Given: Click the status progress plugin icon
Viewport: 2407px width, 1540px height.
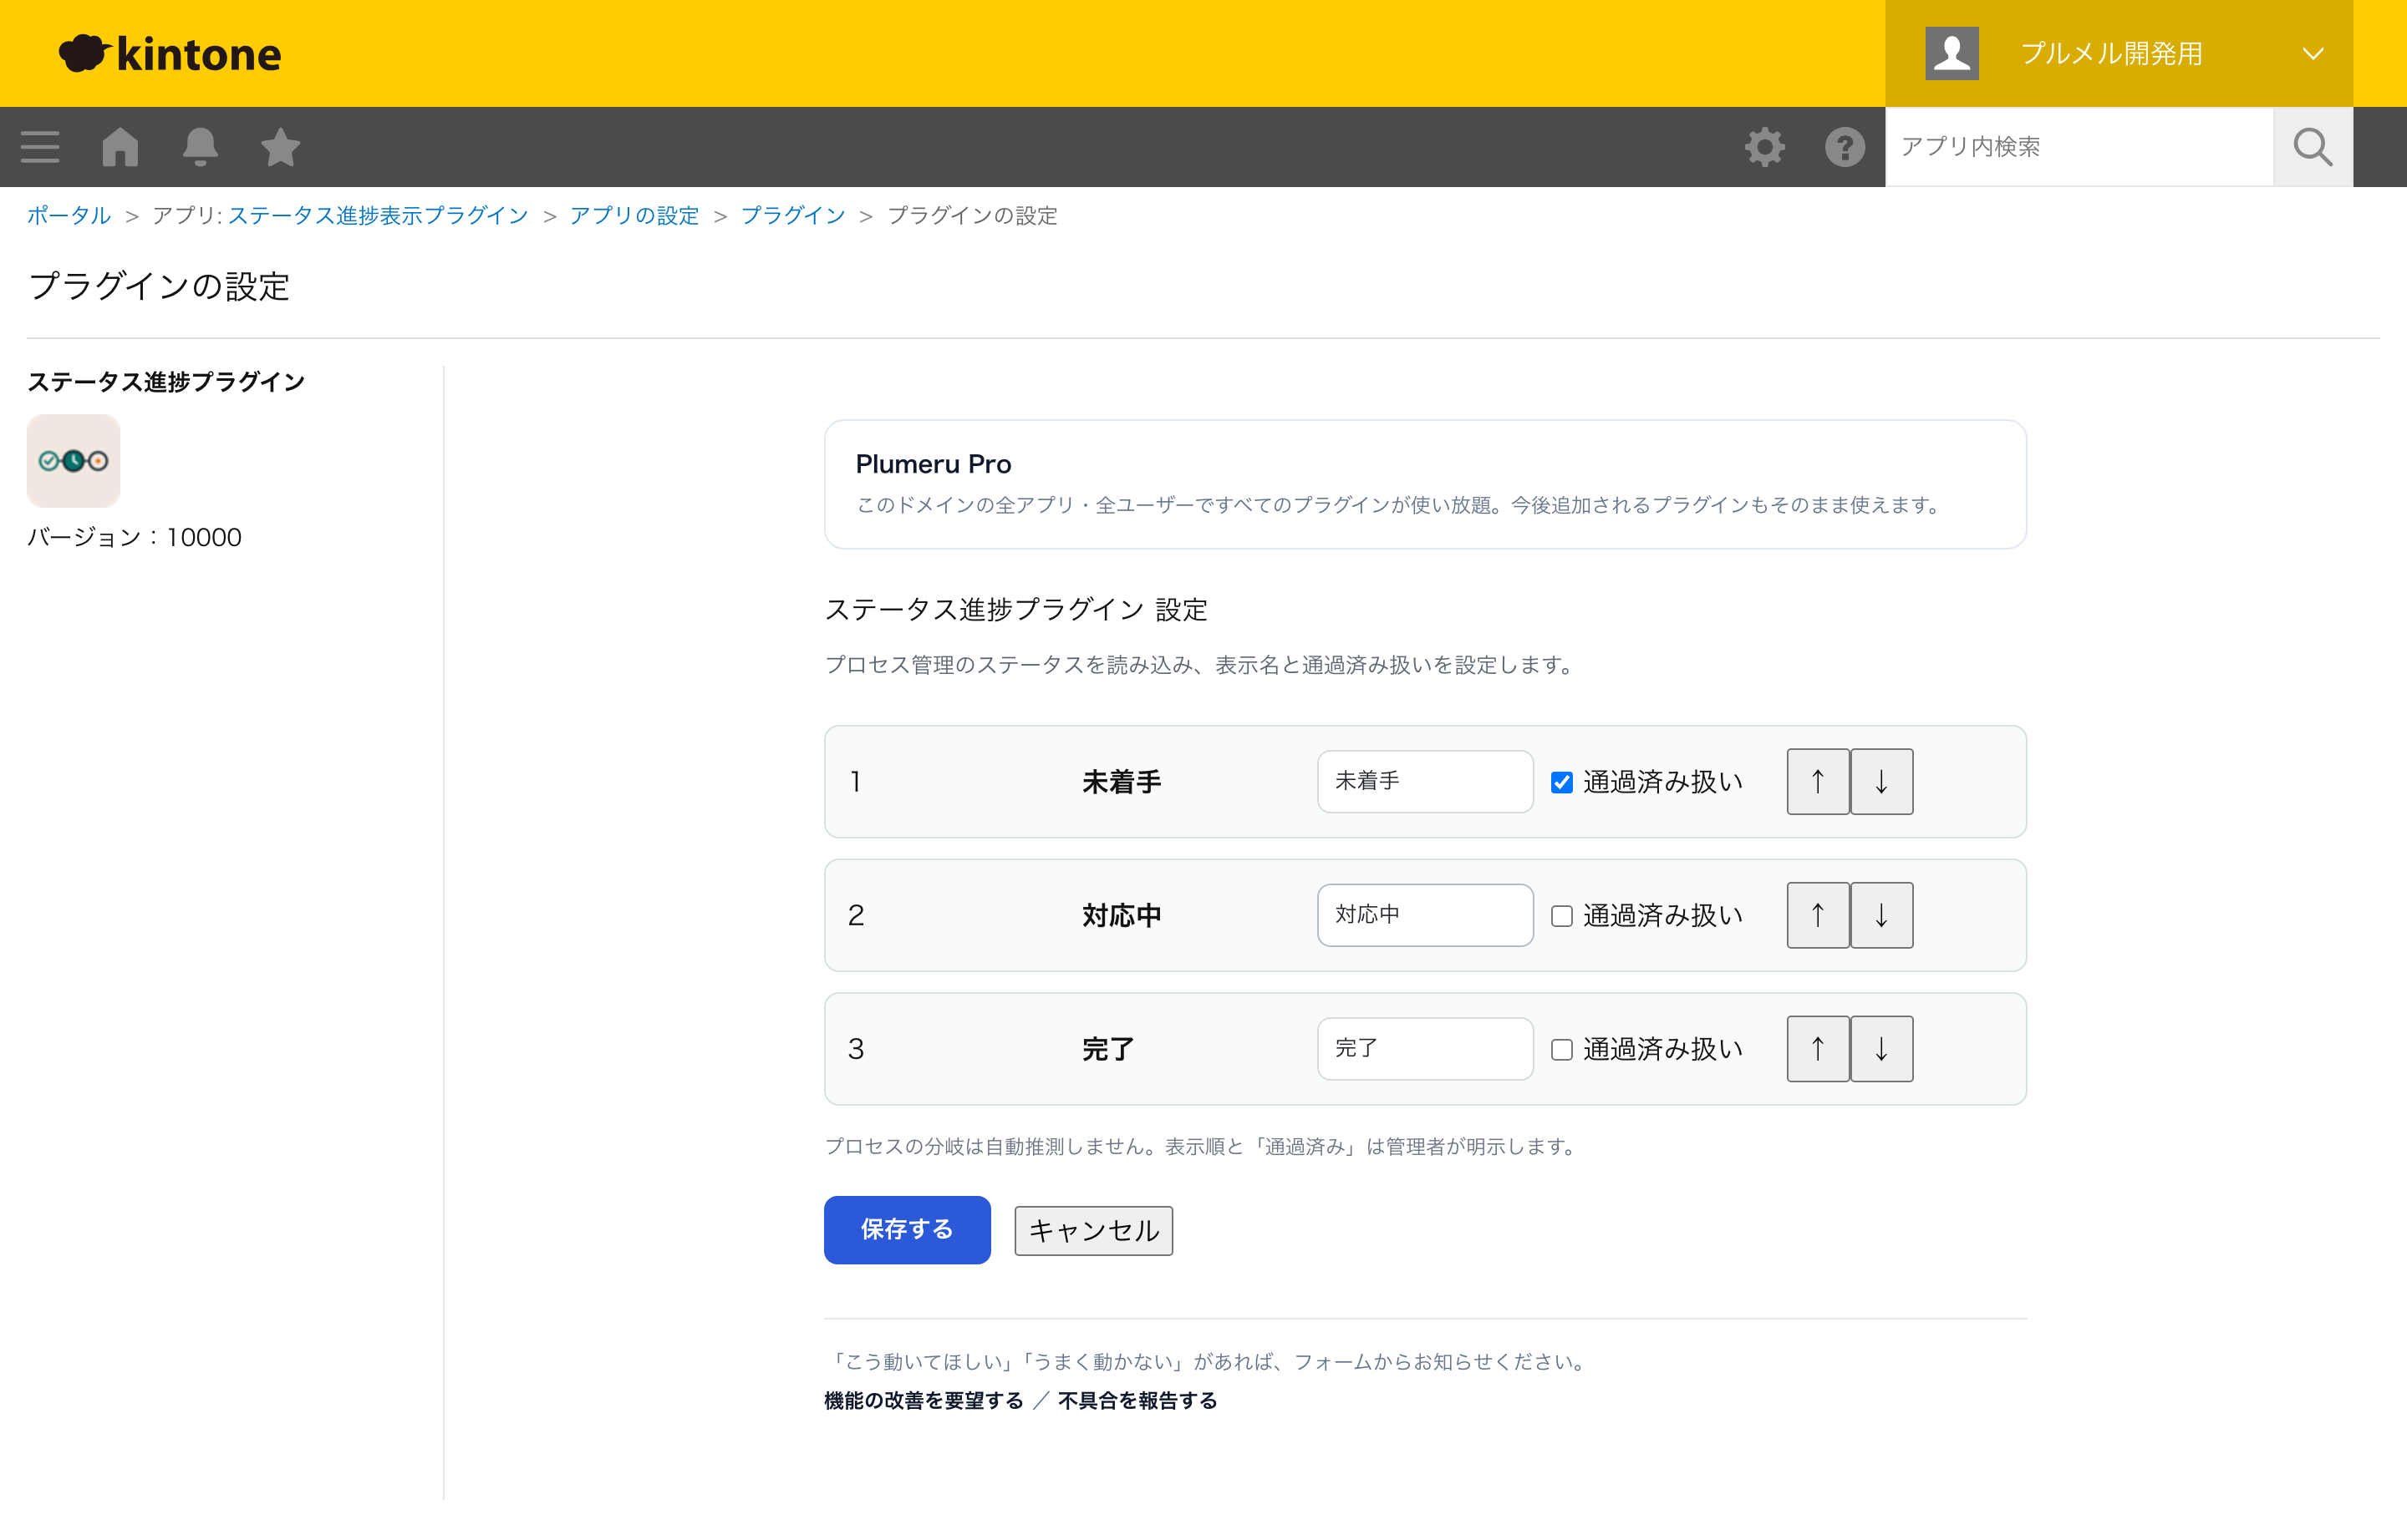Looking at the screenshot, I should click(x=73, y=461).
